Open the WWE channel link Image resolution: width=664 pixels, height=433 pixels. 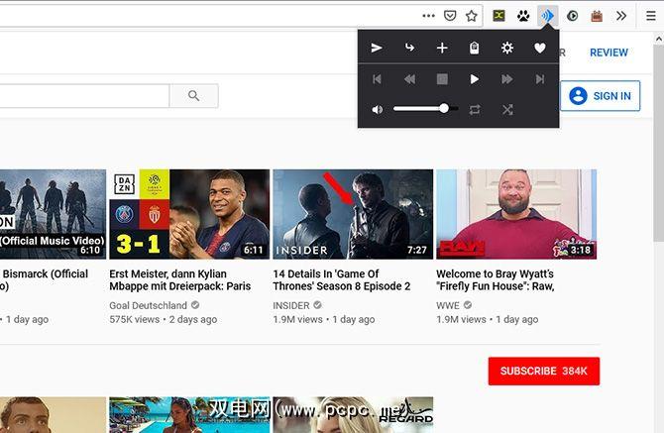pyautogui.click(x=448, y=305)
